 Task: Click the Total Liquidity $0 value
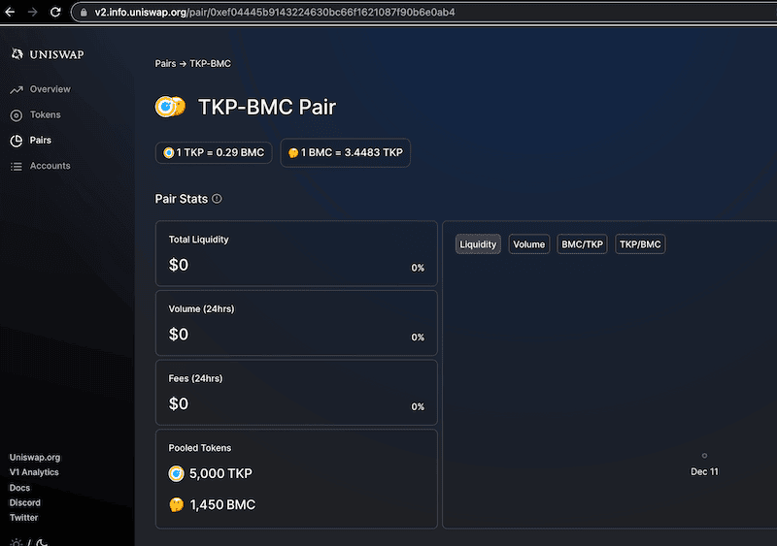[x=179, y=265]
